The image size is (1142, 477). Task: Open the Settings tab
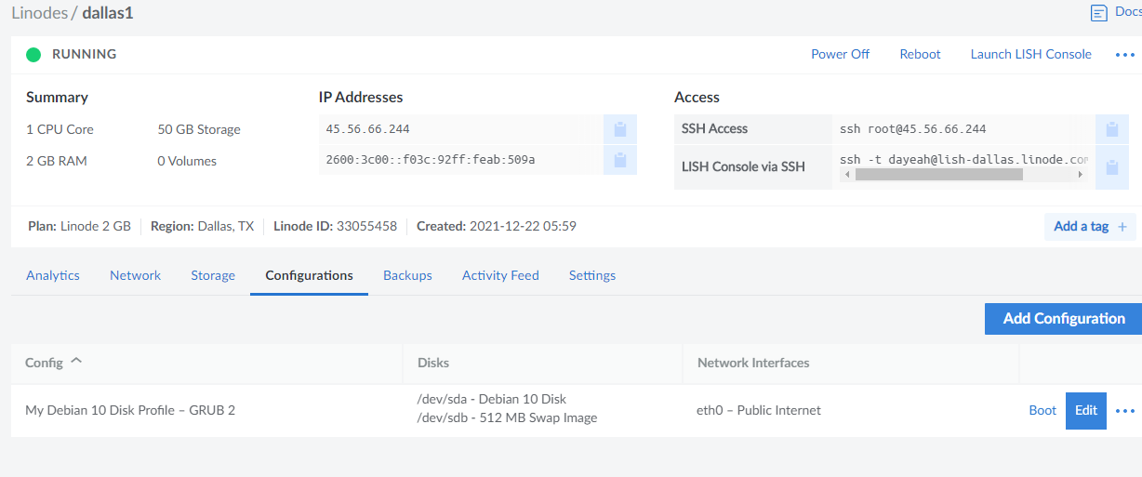pyautogui.click(x=592, y=275)
